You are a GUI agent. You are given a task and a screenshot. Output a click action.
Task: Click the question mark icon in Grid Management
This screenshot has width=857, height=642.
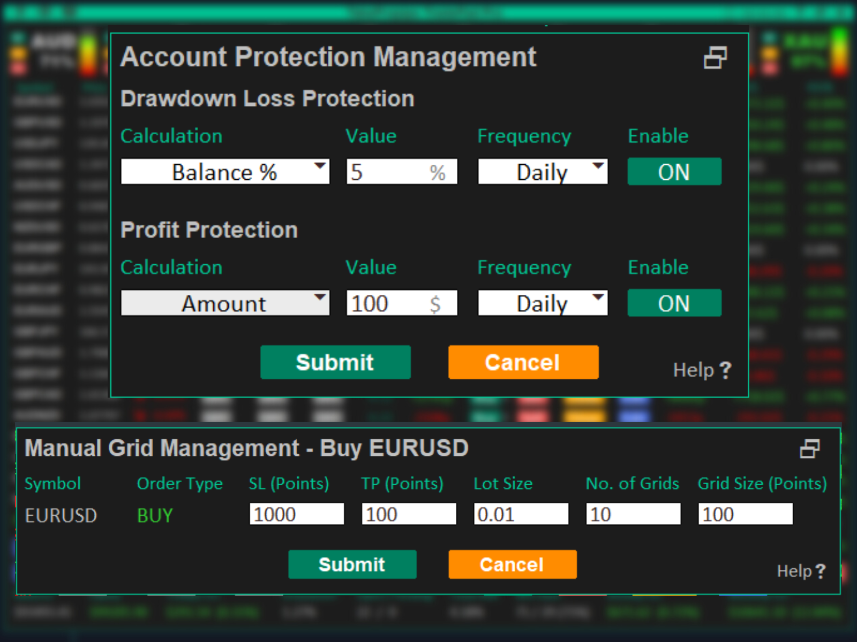tap(820, 571)
